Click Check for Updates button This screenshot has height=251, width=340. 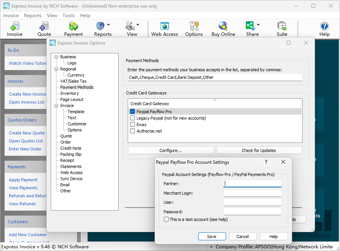(259, 150)
